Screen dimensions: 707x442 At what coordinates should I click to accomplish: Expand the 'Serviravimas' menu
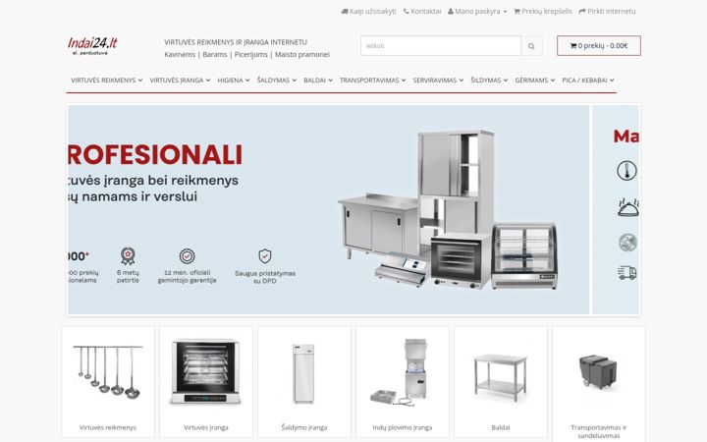(438, 81)
